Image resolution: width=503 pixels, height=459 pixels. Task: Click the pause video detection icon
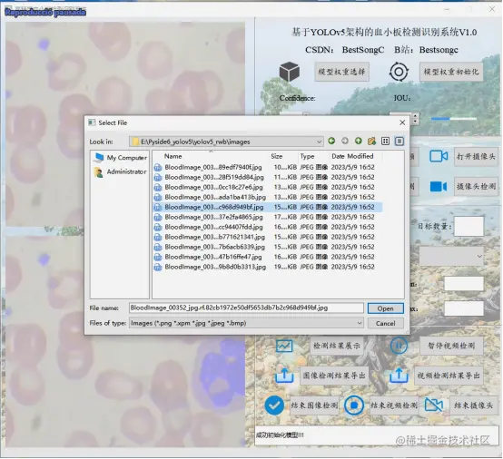click(399, 346)
